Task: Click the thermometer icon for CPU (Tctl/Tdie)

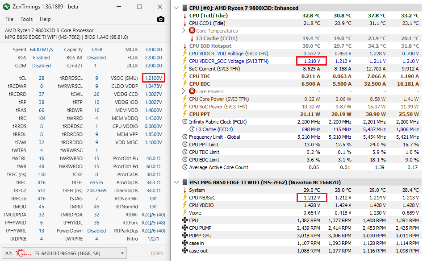Action: click(184, 16)
